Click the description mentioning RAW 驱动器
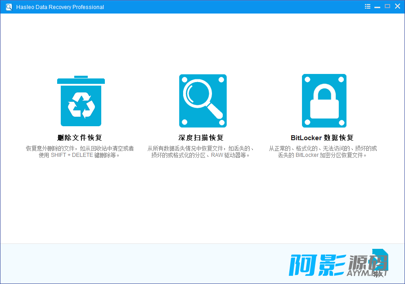Screen dimensions: 405x284 (x=201, y=152)
